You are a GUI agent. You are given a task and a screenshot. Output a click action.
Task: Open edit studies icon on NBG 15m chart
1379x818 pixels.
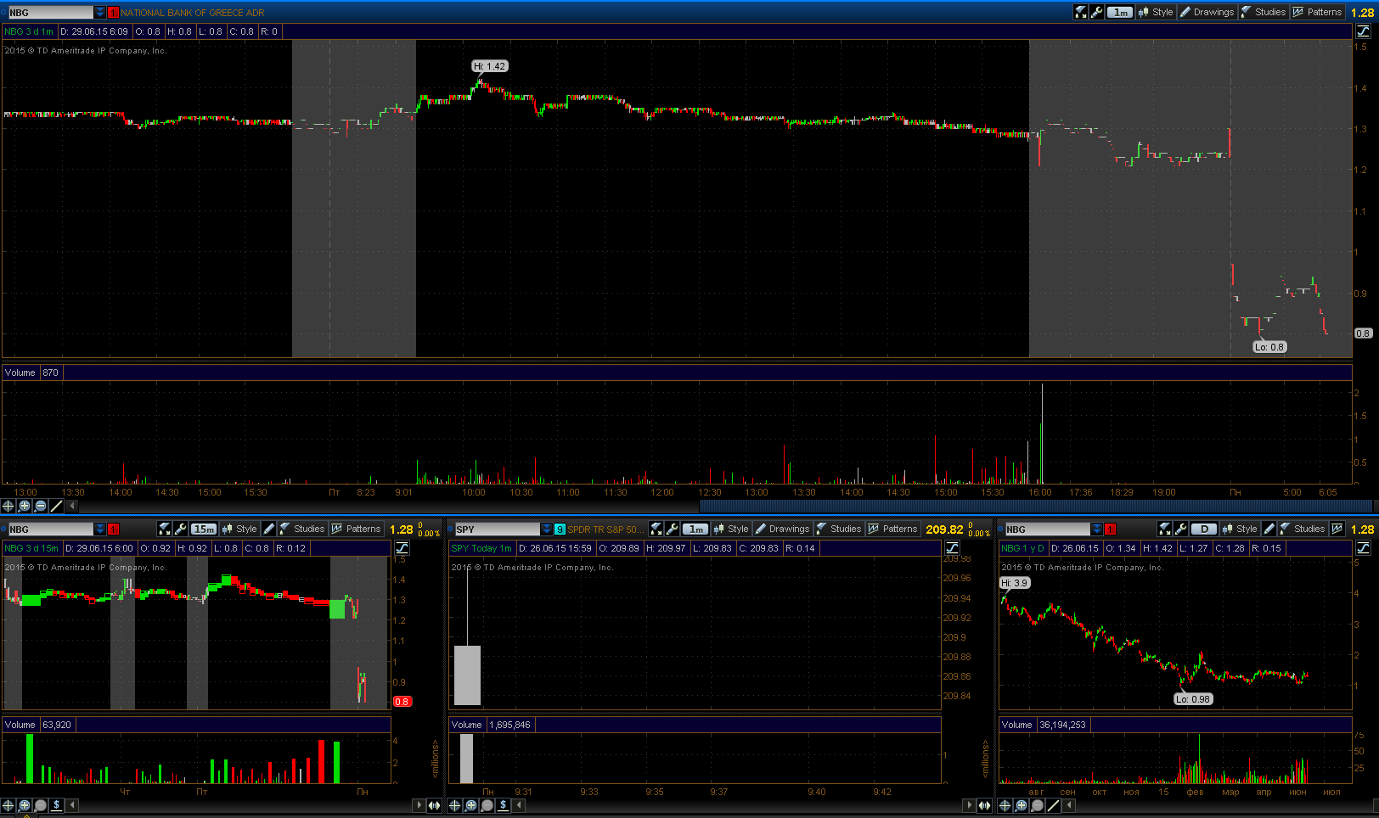click(165, 529)
